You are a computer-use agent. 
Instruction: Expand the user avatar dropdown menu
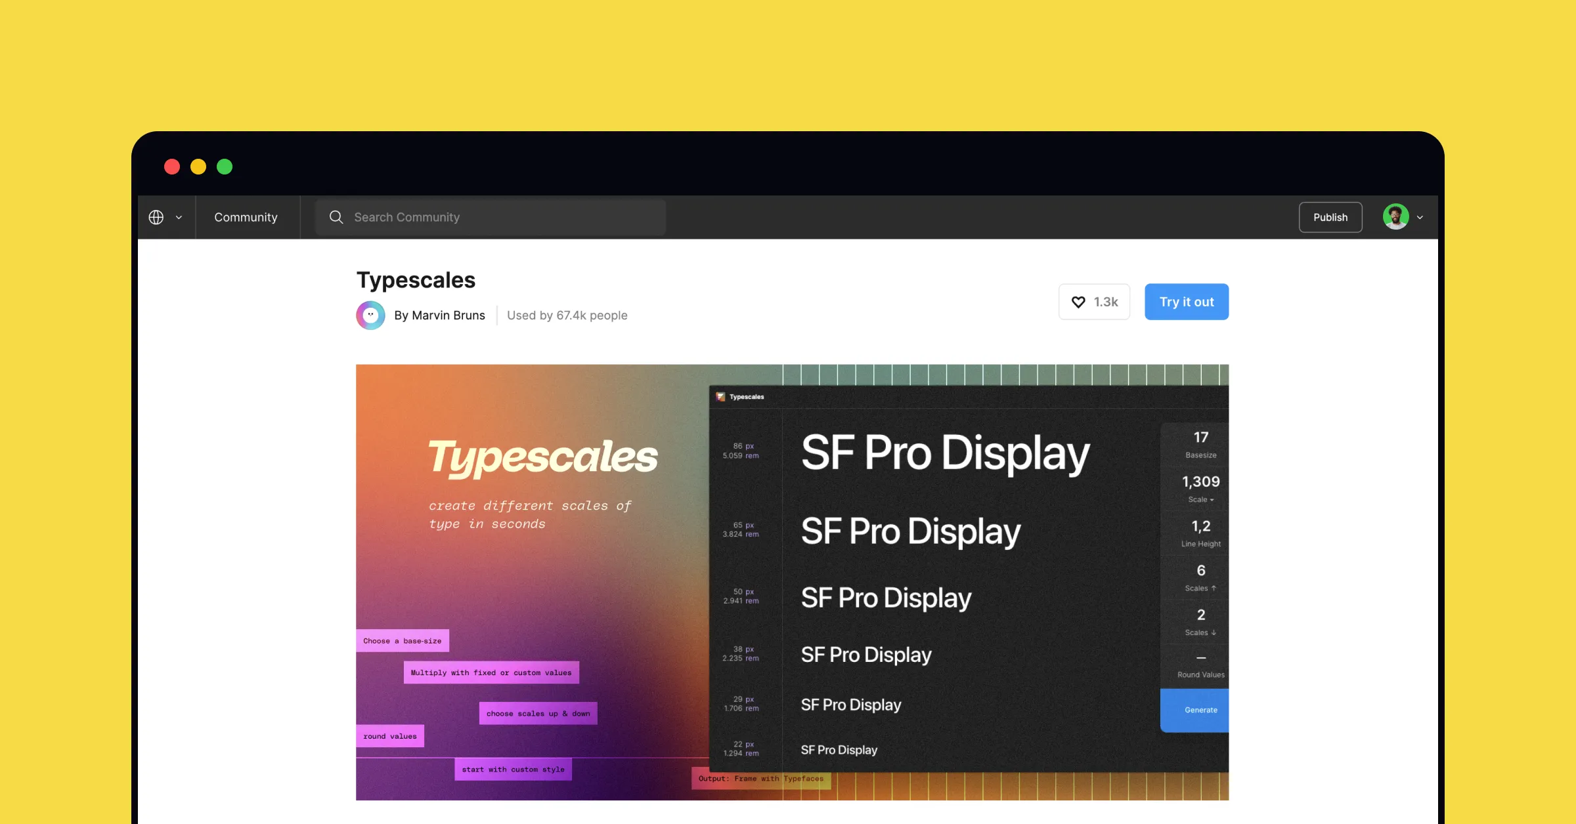(x=1420, y=216)
